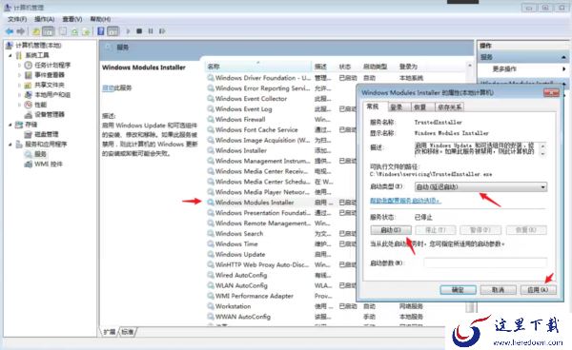This screenshot has width=572, height=350.
Task: Select 共享文件夹 in the tree
Action: pos(50,85)
